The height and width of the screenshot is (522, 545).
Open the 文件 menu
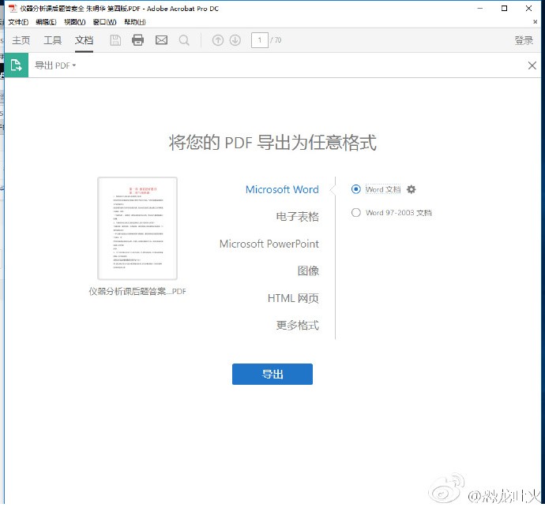pyautogui.click(x=18, y=22)
